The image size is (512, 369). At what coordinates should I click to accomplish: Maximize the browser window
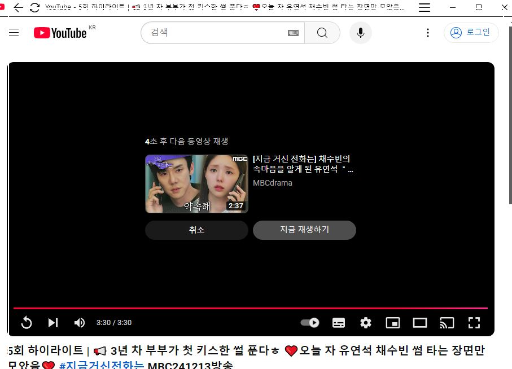[479, 7]
